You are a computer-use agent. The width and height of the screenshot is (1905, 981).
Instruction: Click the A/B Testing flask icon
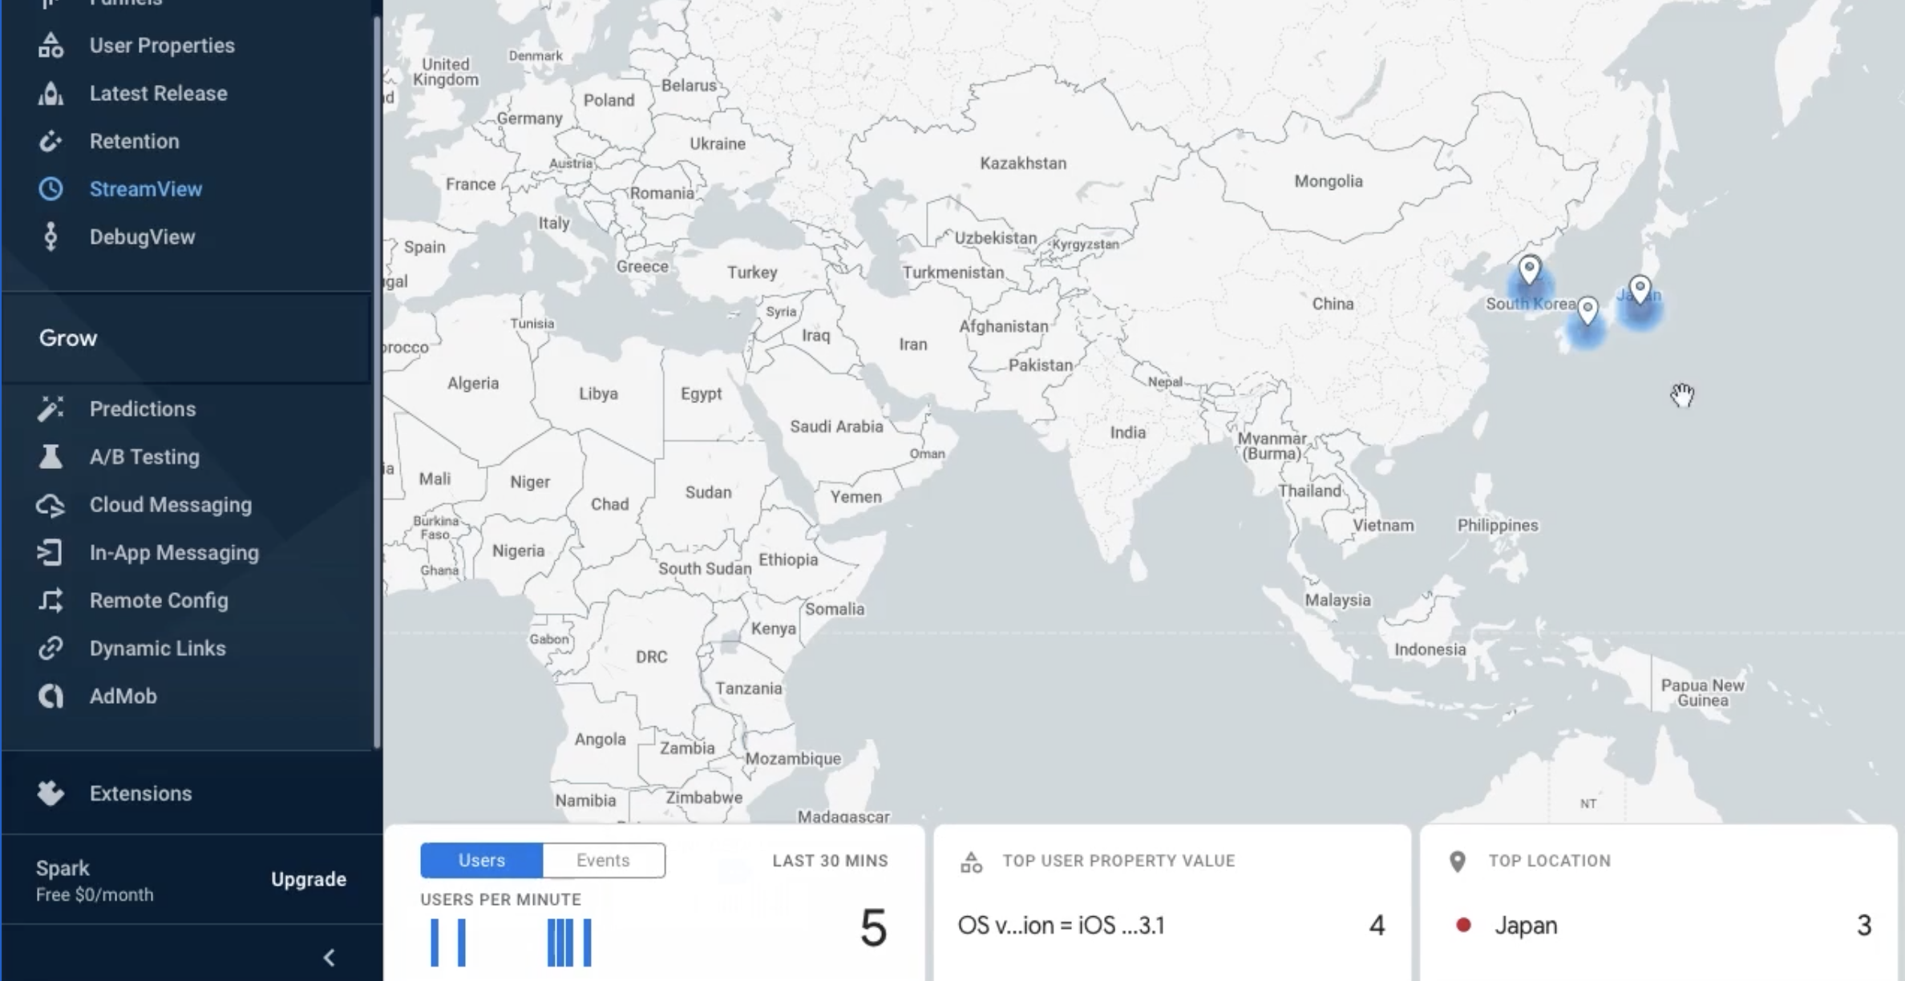point(51,457)
